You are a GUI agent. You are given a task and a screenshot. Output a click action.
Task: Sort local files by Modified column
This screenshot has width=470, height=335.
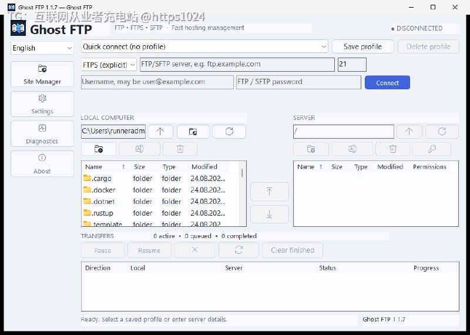(x=204, y=167)
